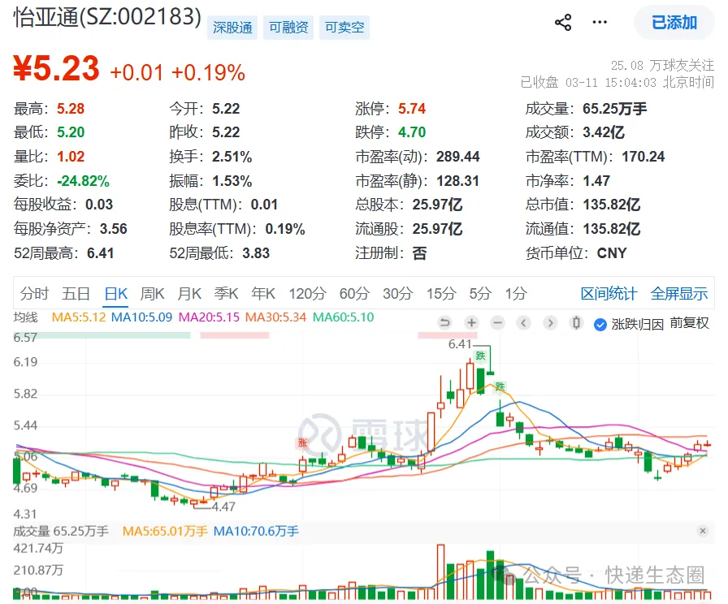Select the 年K tab
Image resolution: width=728 pixels, height=604 pixels.
[x=263, y=294]
